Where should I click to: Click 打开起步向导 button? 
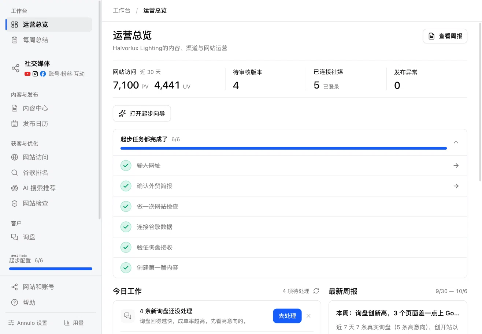[142, 113]
